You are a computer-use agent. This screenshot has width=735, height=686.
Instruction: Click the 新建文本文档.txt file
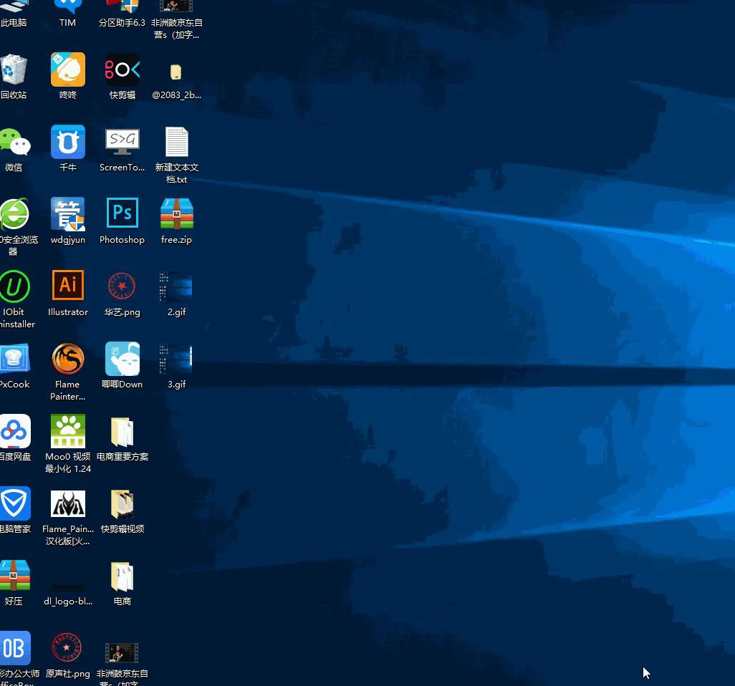pyautogui.click(x=176, y=142)
